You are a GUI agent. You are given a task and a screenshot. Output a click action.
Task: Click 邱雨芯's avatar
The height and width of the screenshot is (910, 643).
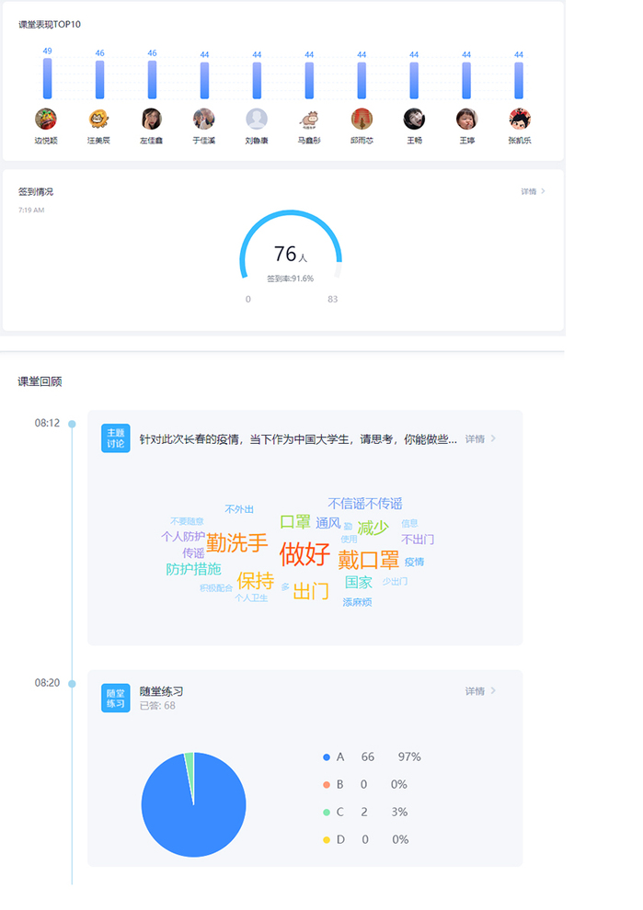tap(362, 119)
